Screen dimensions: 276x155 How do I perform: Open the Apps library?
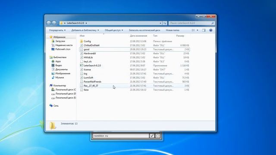58,61
